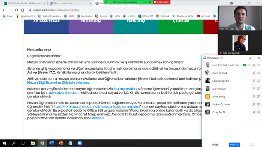Open Task View on the taskbar
The width and height of the screenshot is (262, 147).
point(23,143)
